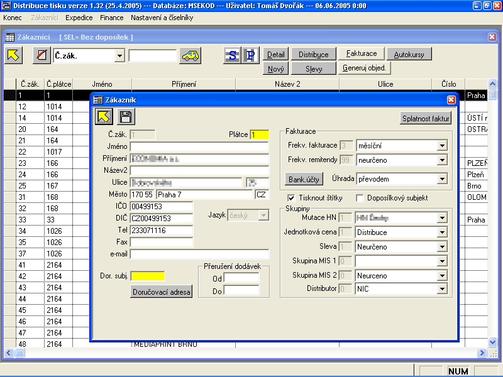
Task: Open the Expedice menu
Action: [x=79, y=18]
